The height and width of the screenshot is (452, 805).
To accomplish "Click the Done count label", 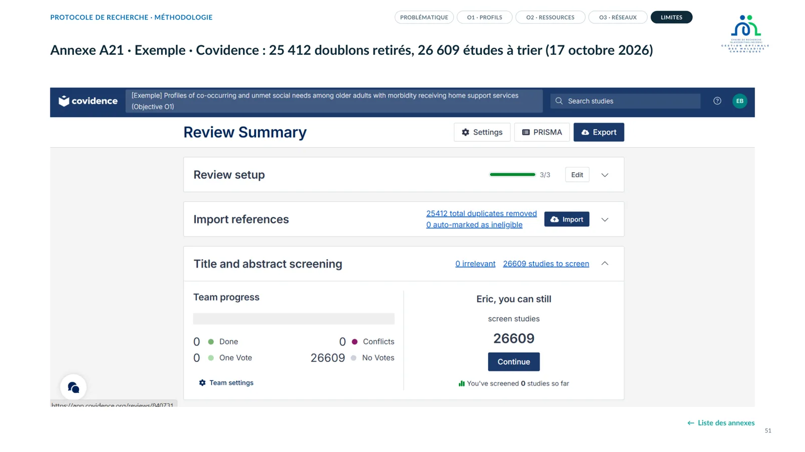I will point(228,342).
